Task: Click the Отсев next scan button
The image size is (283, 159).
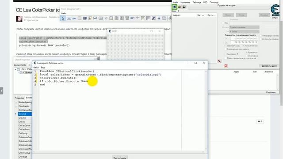Action: coord(241,15)
